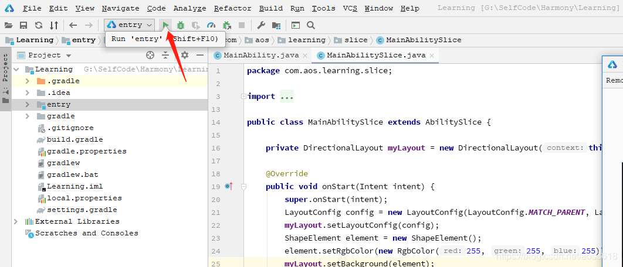Click the folded 'import ...' placeholder

(287, 97)
